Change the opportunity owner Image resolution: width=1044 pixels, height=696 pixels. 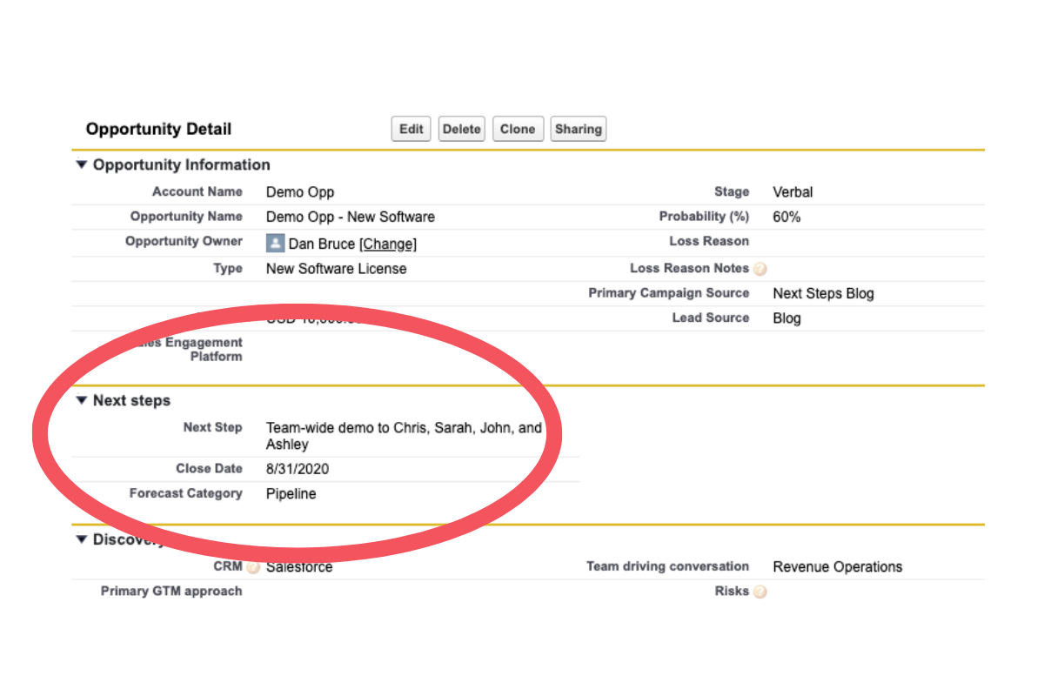click(388, 244)
